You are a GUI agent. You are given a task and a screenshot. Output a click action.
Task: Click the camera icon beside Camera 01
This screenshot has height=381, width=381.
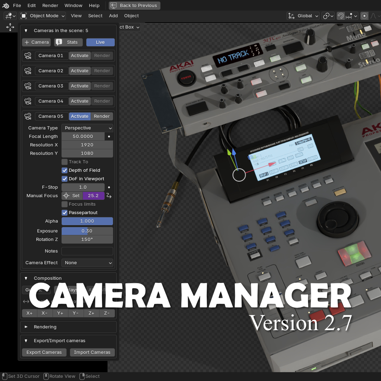pyautogui.click(x=28, y=56)
